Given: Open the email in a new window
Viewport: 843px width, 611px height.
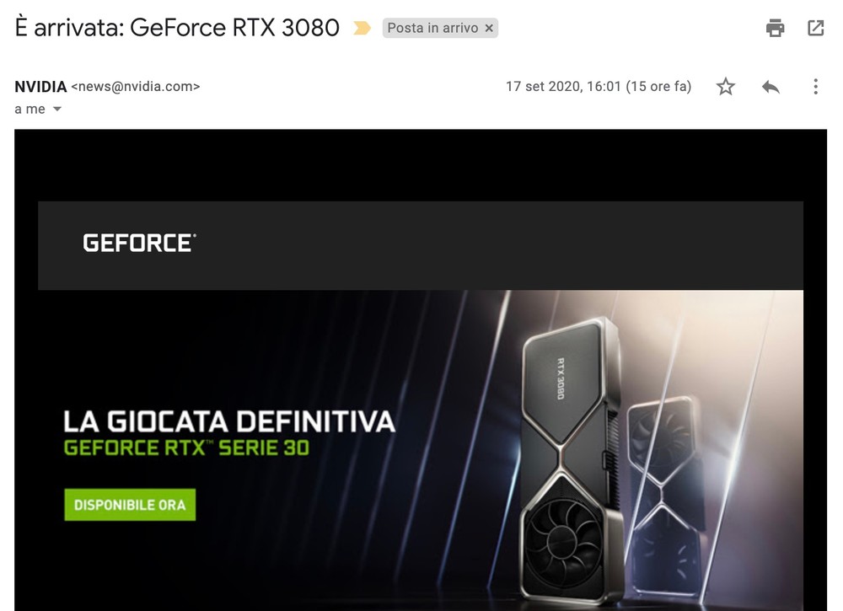Looking at the screenshot, I should point(815,28).
